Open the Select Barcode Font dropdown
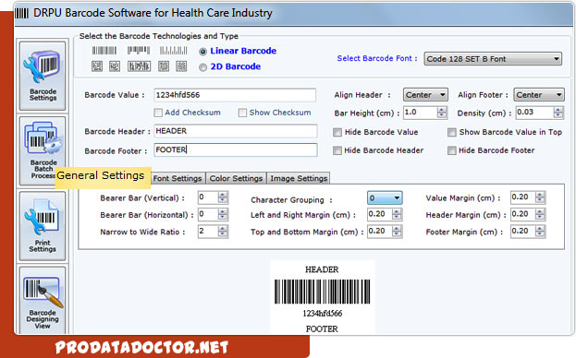Screen dimensions: 576x358 (x=493, y=59)
